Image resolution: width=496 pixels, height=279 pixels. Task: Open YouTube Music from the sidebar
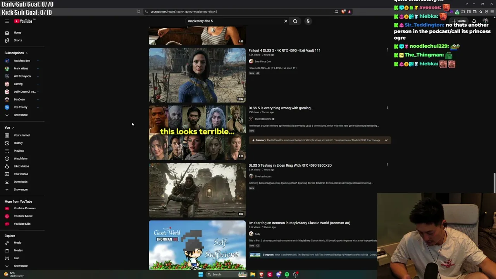click(22, 216)
